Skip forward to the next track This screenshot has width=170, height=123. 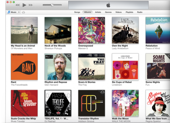(31, 5)
